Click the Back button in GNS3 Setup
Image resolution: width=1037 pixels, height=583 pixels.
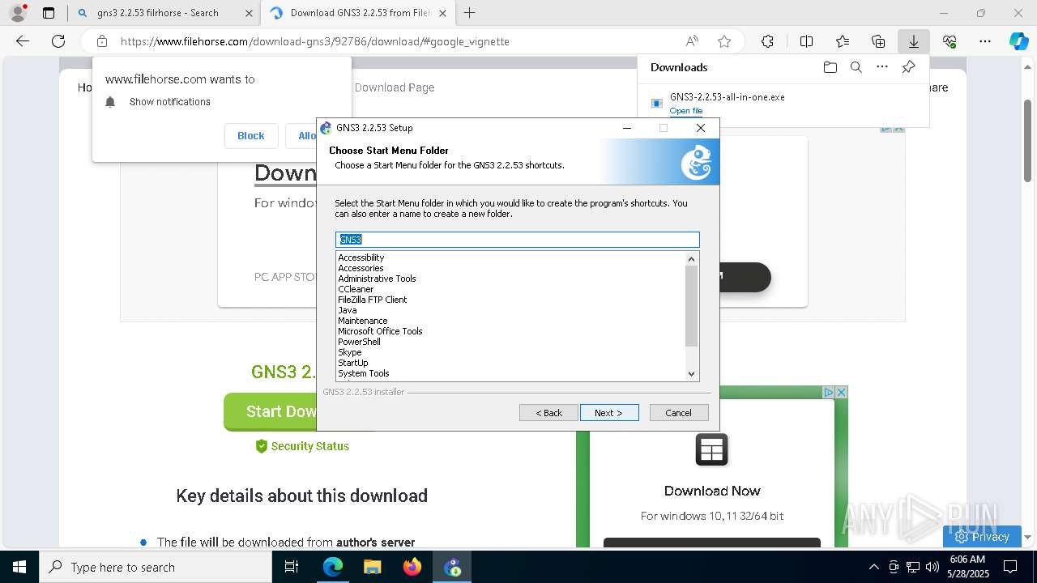(x=548, y=413)
